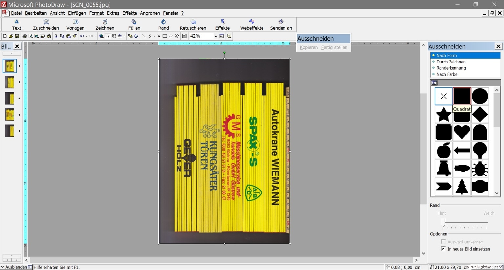Click the Webeffekte visual menu button

point(252,25)
